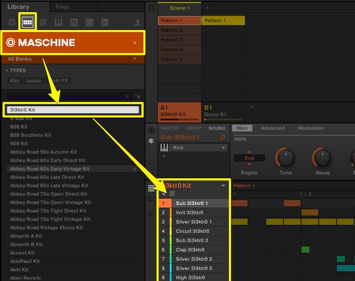Select the One-shots sample icon
Viewport: 355px width, 281px height.
[105, 22]
